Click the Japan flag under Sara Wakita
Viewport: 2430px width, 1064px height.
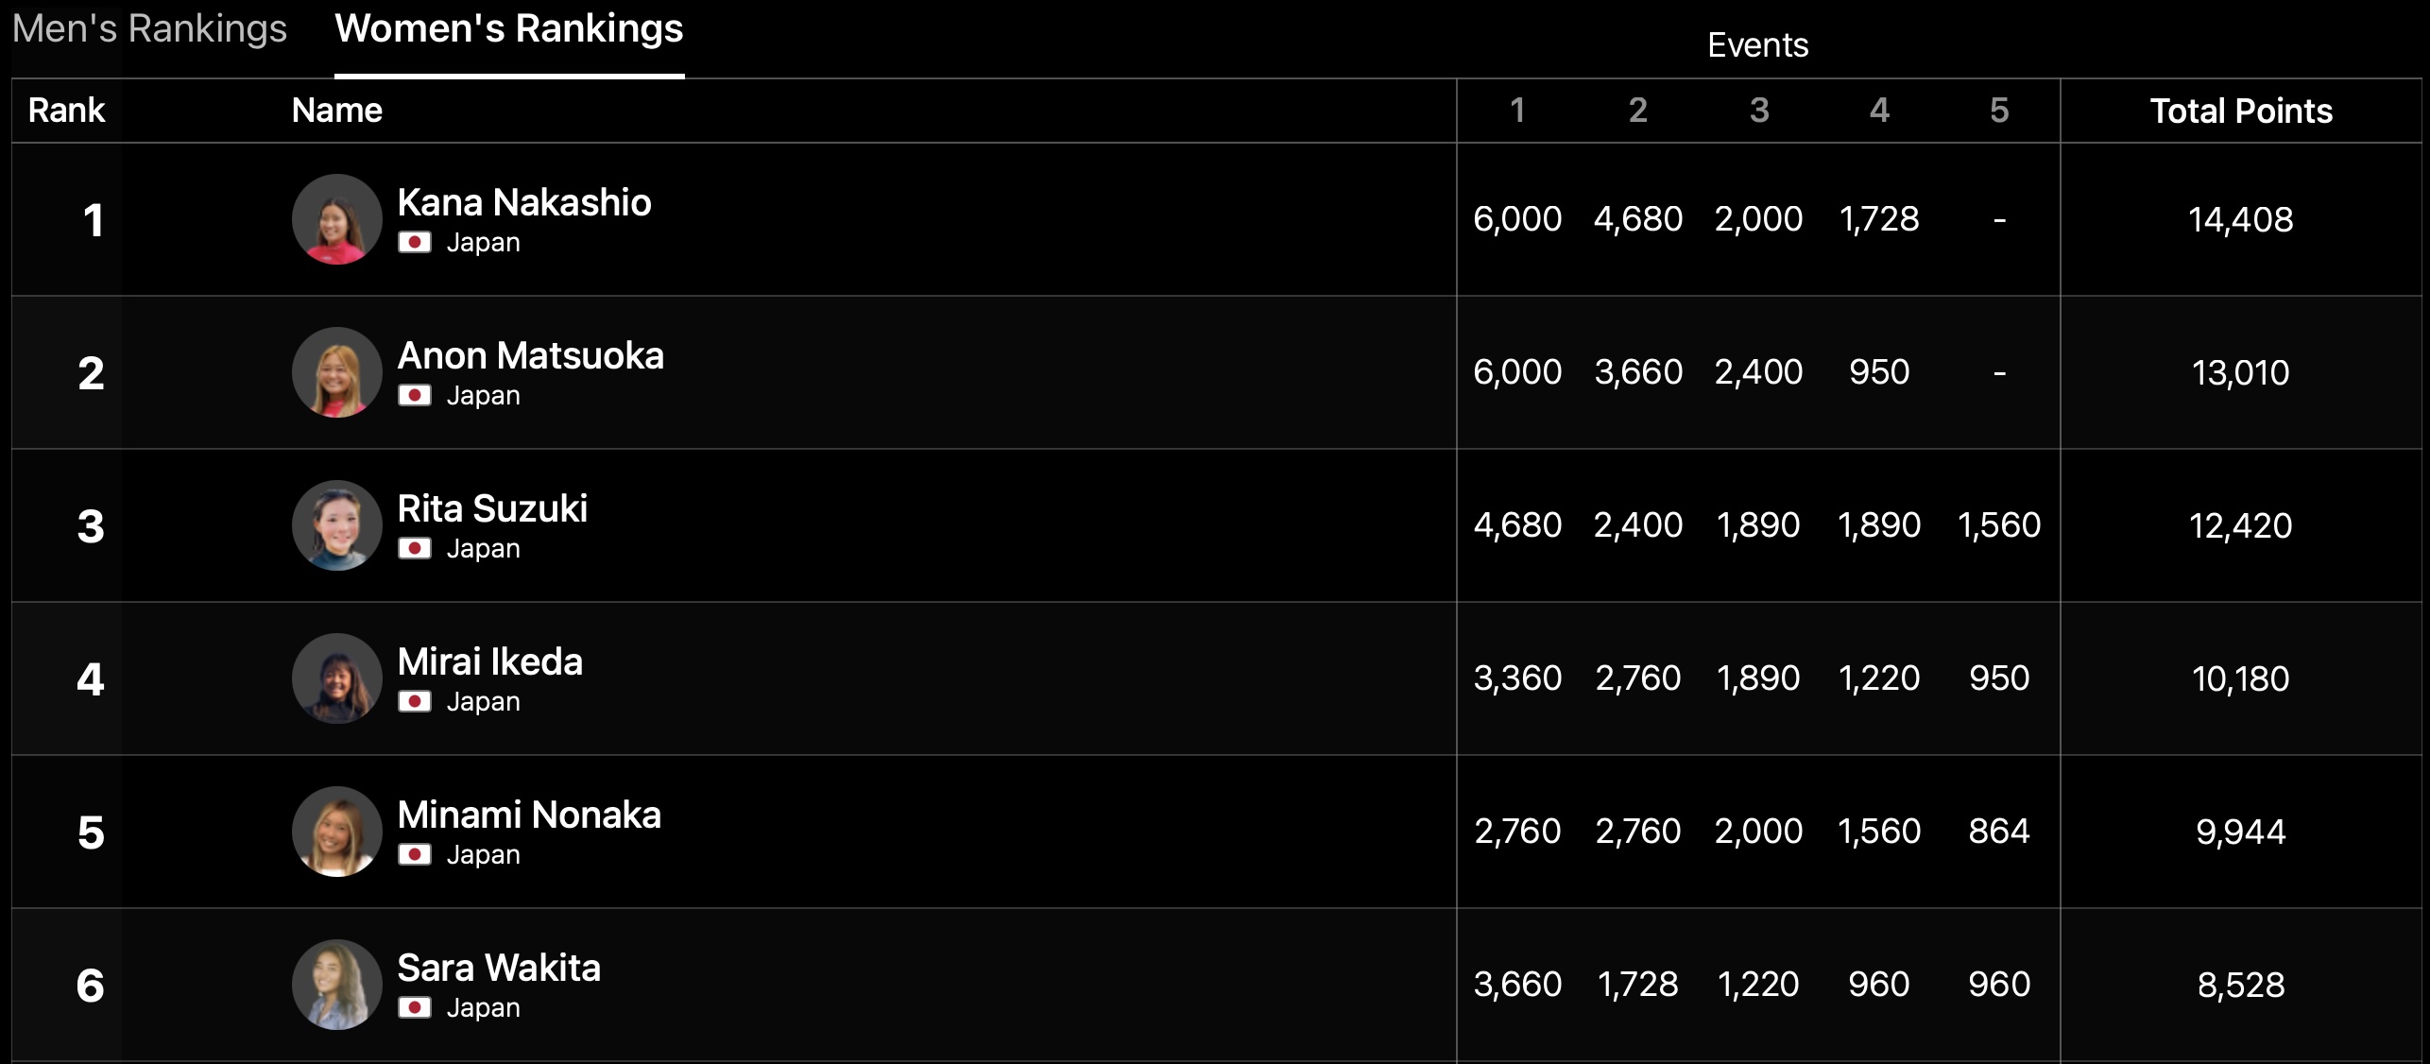coord(414,1008)
